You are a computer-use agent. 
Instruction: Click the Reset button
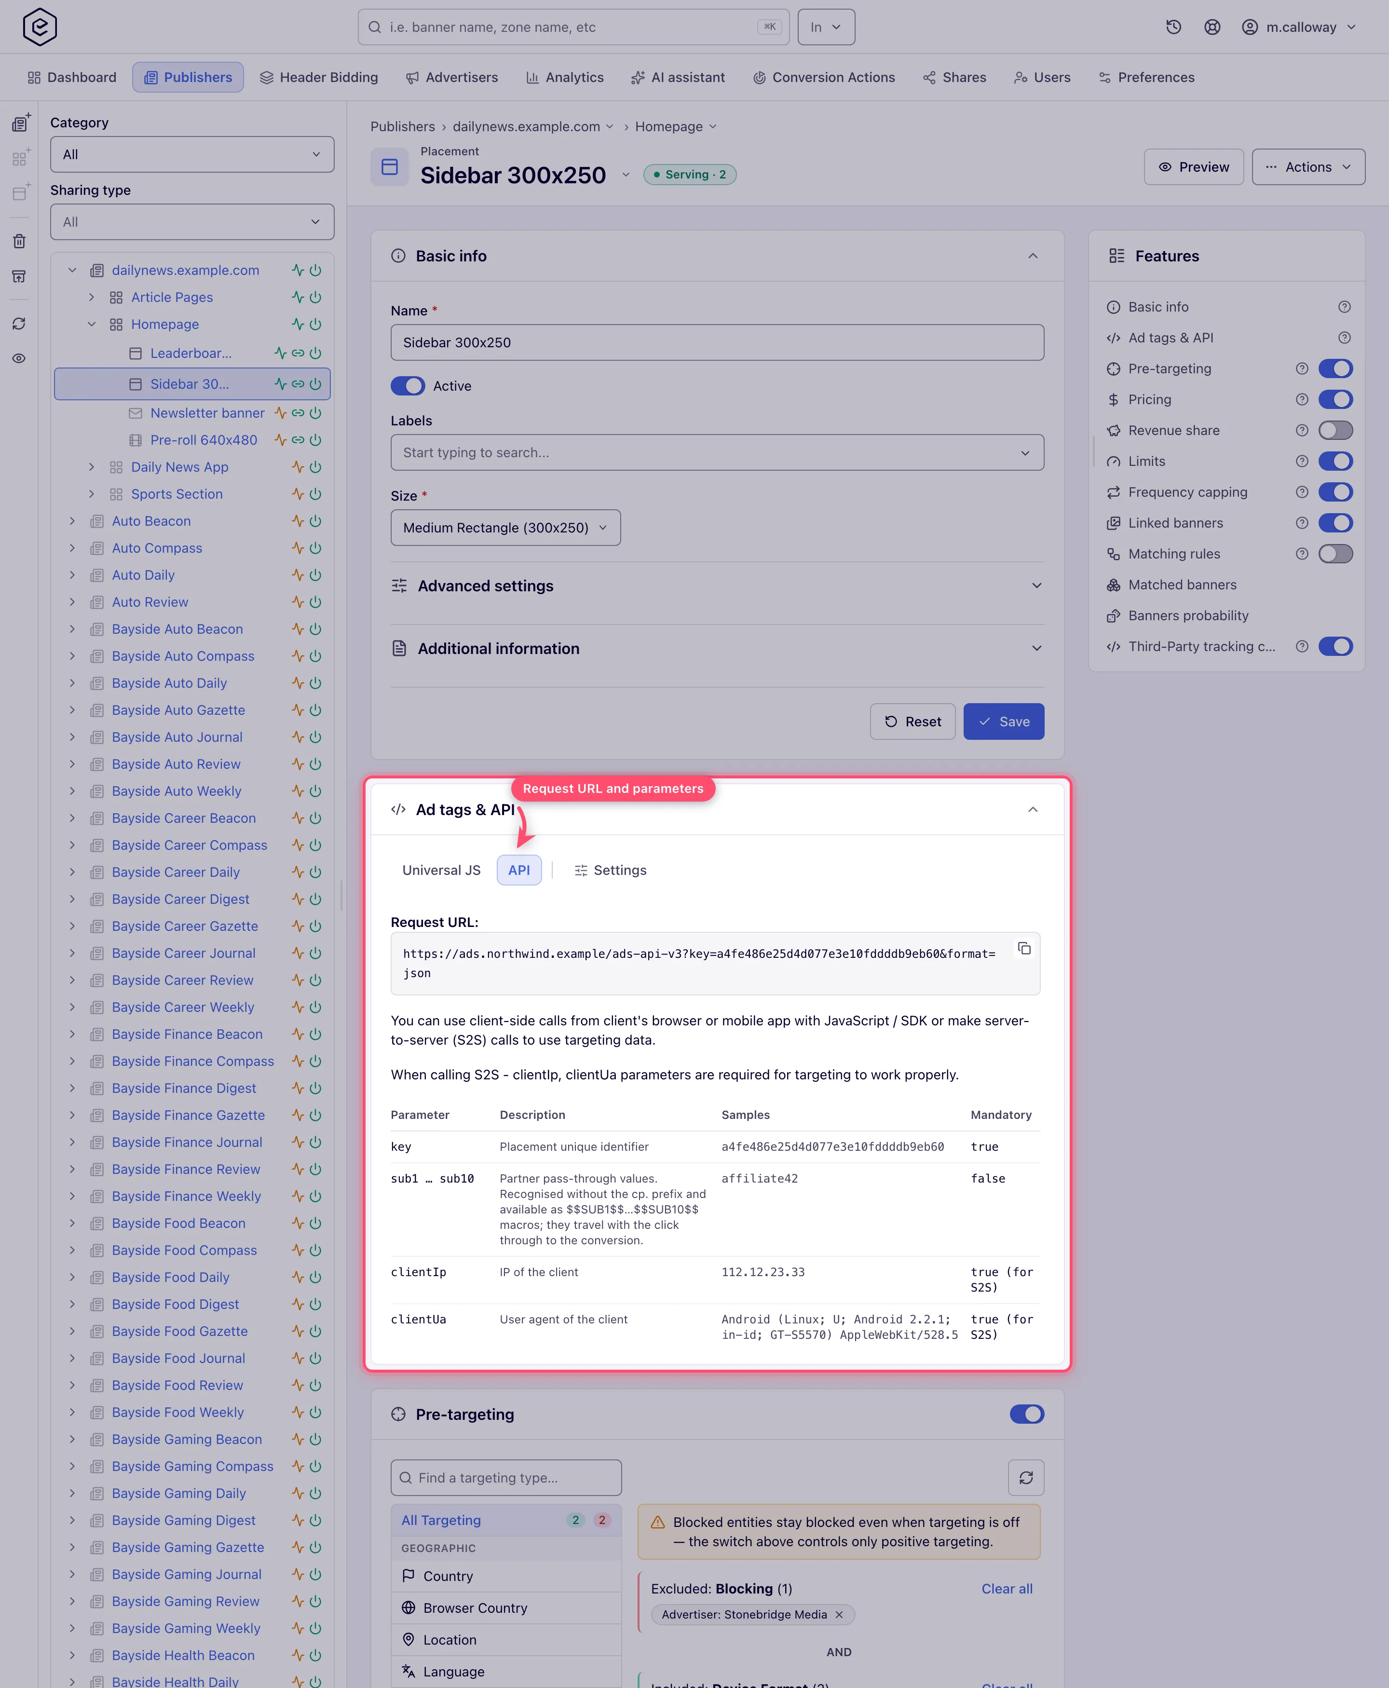pyautogui.click(x=912, y=721)
